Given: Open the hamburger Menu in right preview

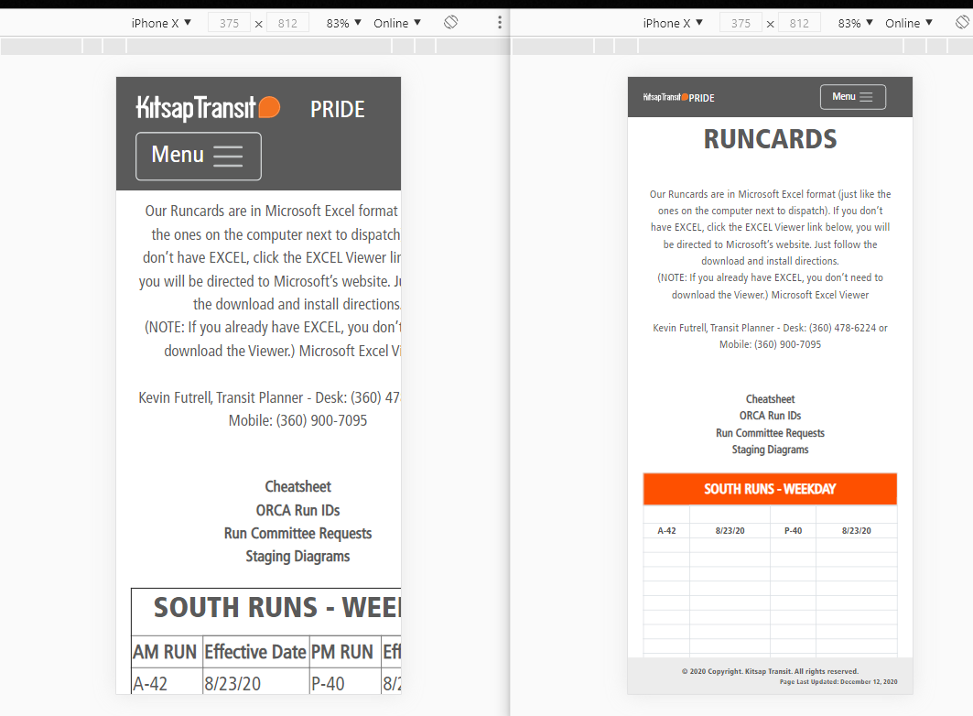Looking at the screenshot, I should [852, 97].
